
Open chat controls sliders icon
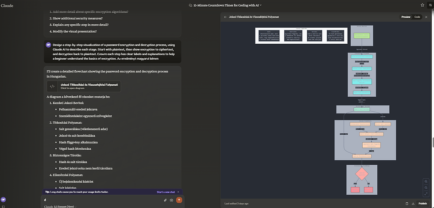tap(430, 5)
